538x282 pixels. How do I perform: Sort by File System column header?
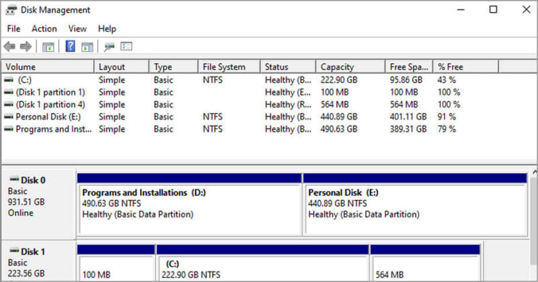229,67
